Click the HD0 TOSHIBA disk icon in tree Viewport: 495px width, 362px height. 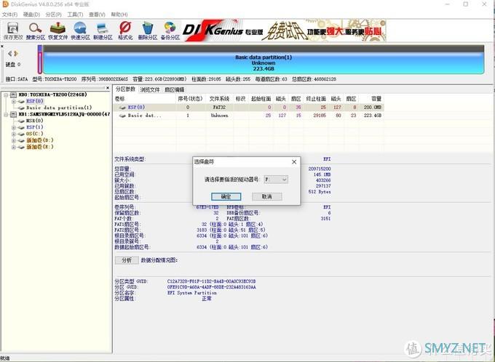pyautogui.click(x=13, y=94)
